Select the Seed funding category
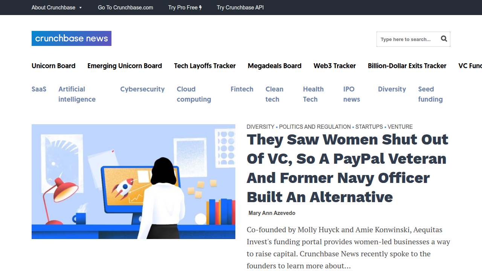The image size is (482, 271). (430, 94)
